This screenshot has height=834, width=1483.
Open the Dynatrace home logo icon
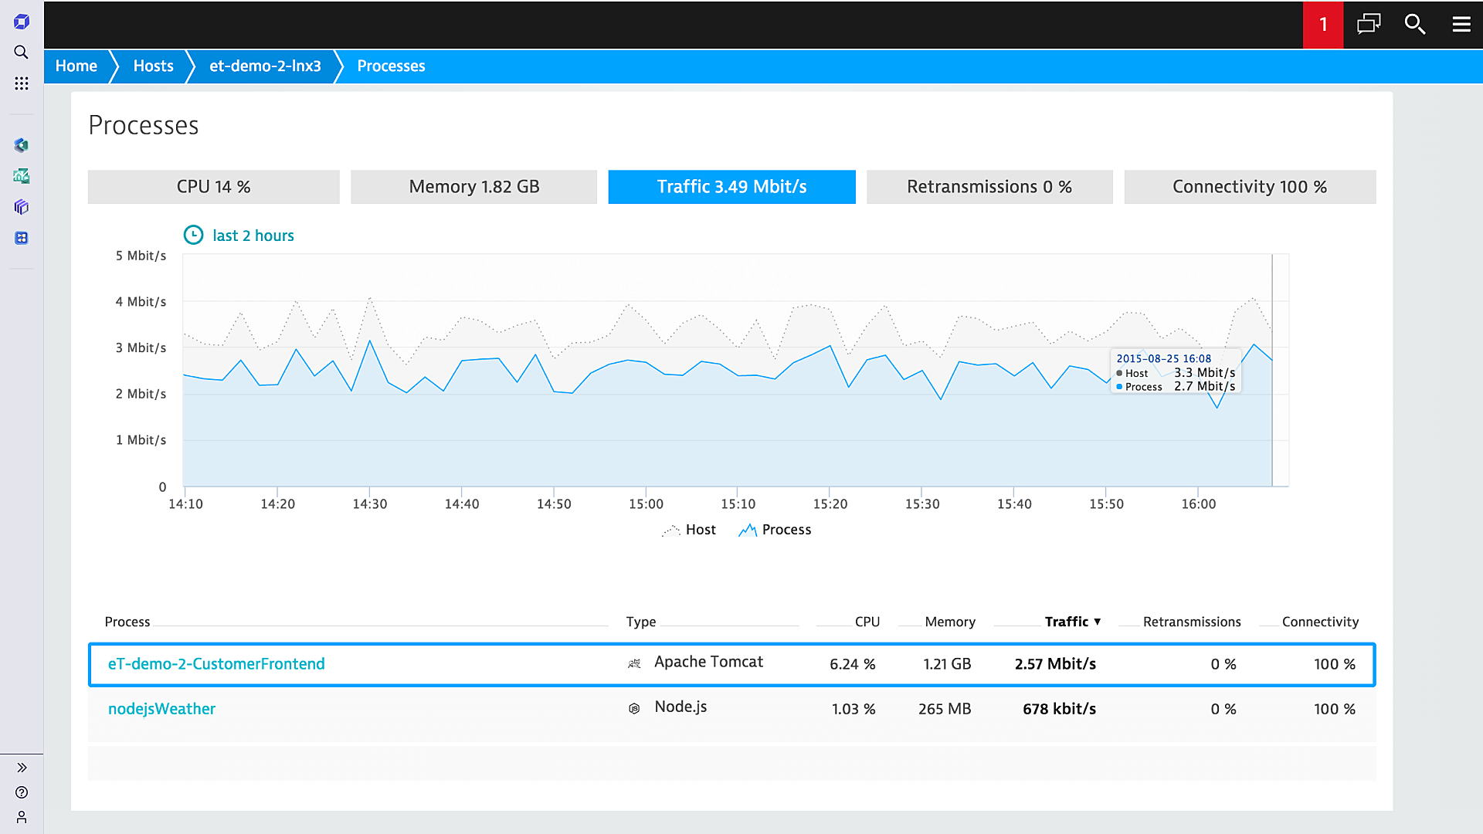point(21,22)
